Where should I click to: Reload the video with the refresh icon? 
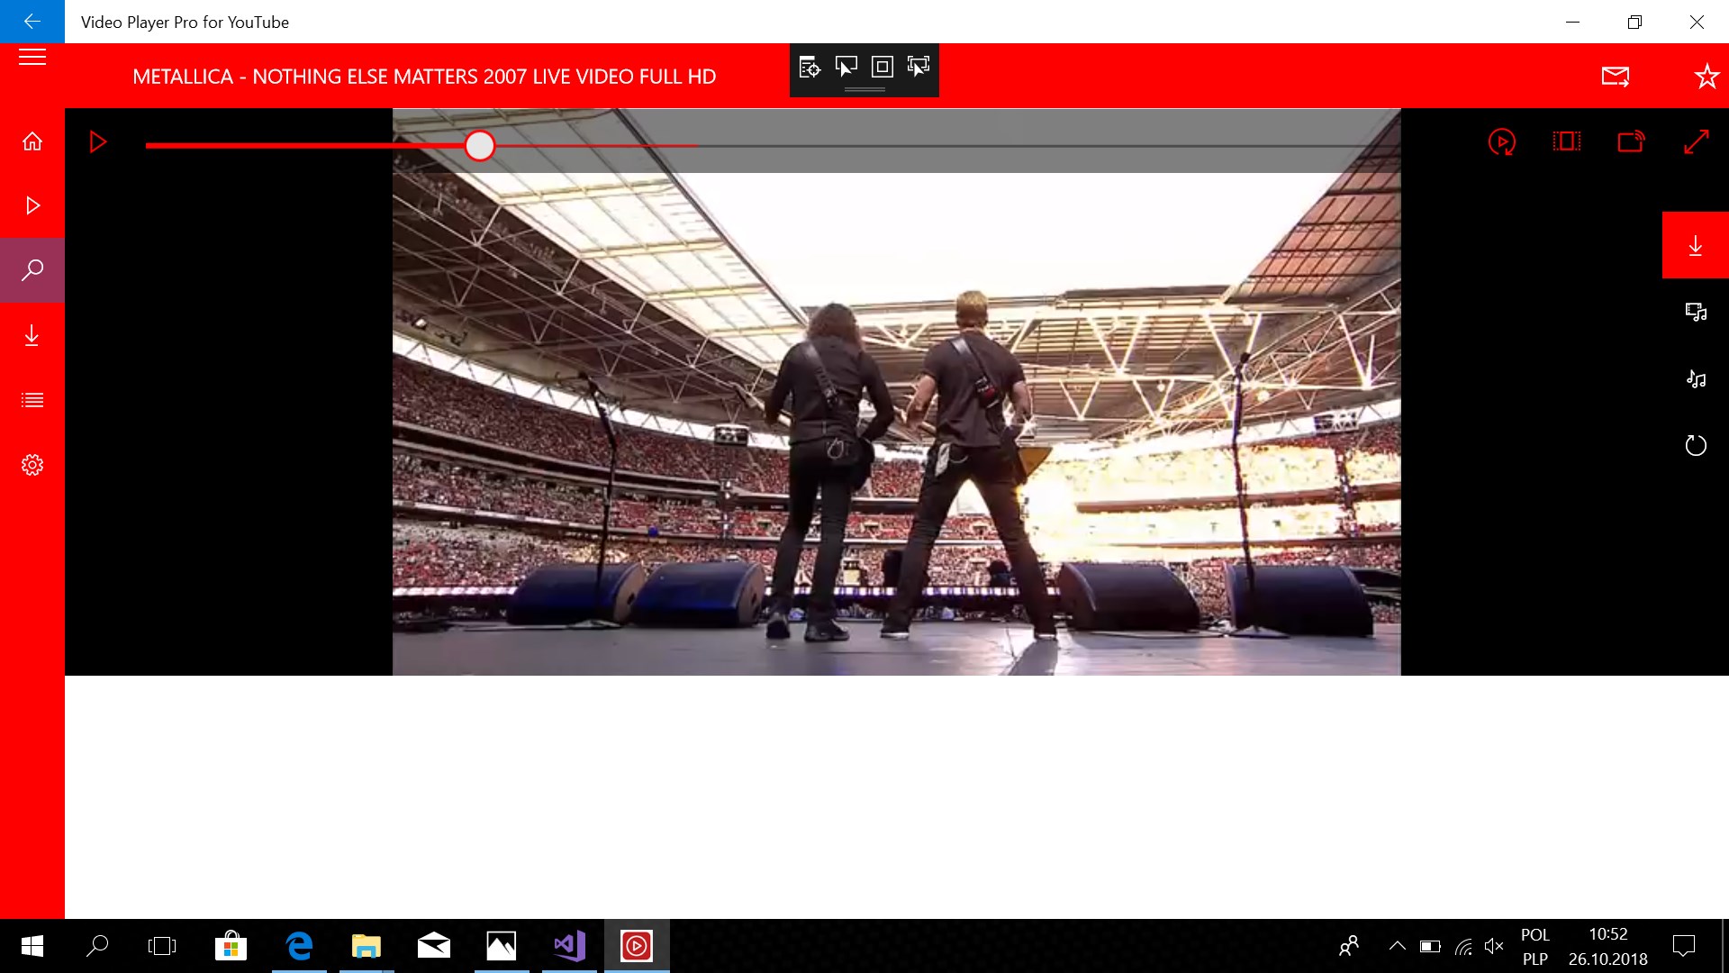[x=1696, y=445]
